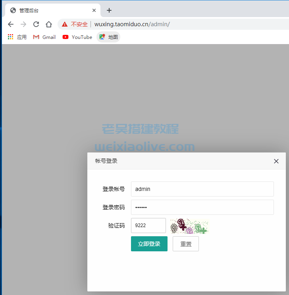Click the red 不安全 security warning icon
Image resolution: width=289 pixels, height=295 pixels.
click(65, 24)
